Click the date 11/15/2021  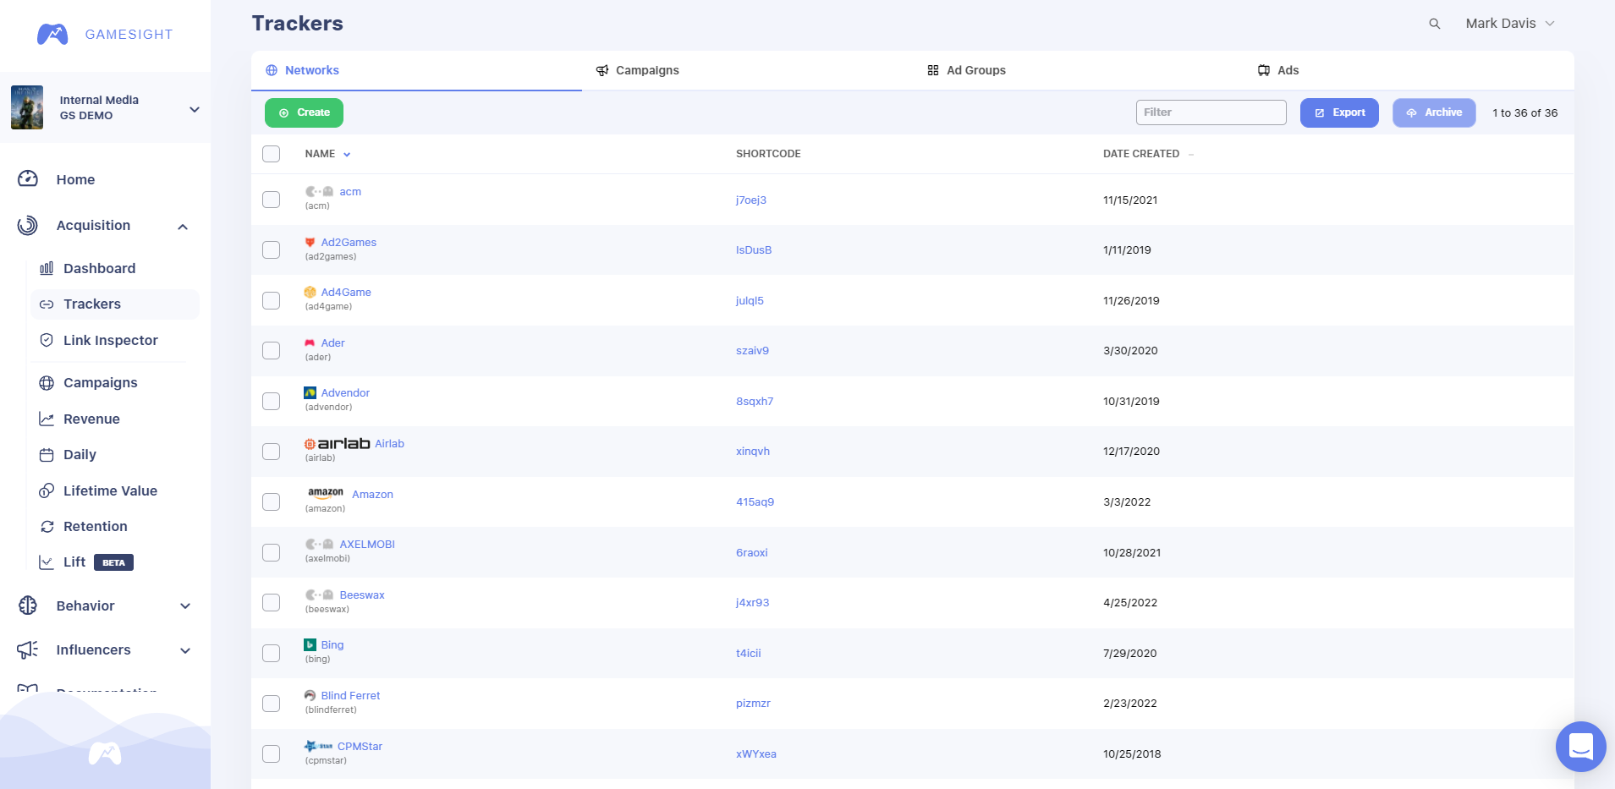[1130, 200]
